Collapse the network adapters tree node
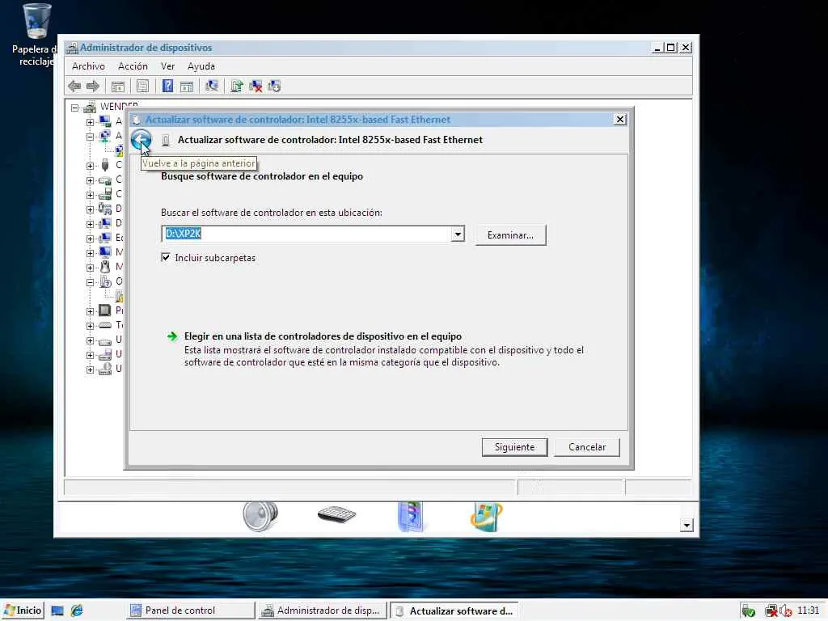828x621 pixels. [x=90, y=137]
